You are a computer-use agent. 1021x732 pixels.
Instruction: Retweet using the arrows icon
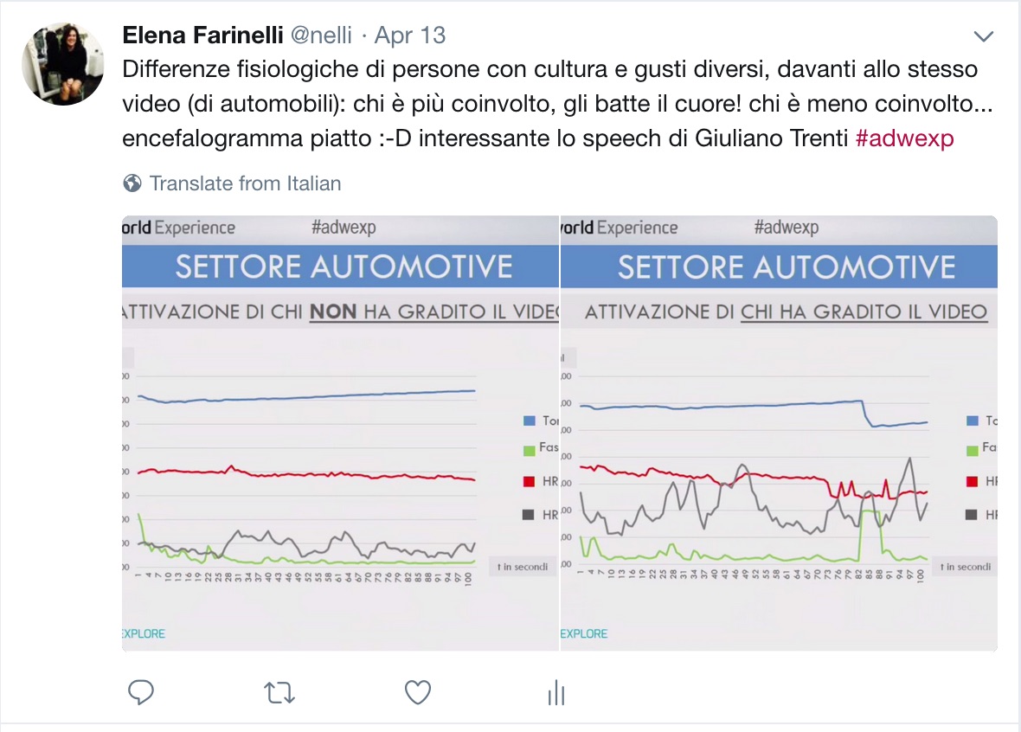pos(279,693)
